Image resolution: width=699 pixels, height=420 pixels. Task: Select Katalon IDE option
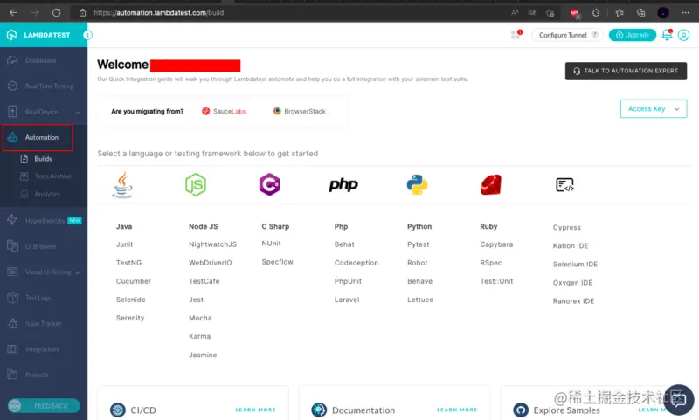pyautogui.click(x=571, y=246)
